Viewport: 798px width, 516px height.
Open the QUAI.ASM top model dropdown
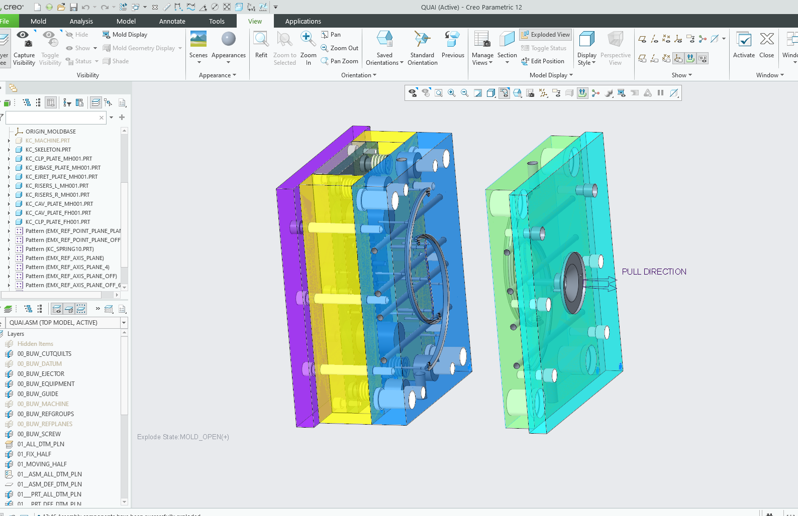(x=124, y=323)
